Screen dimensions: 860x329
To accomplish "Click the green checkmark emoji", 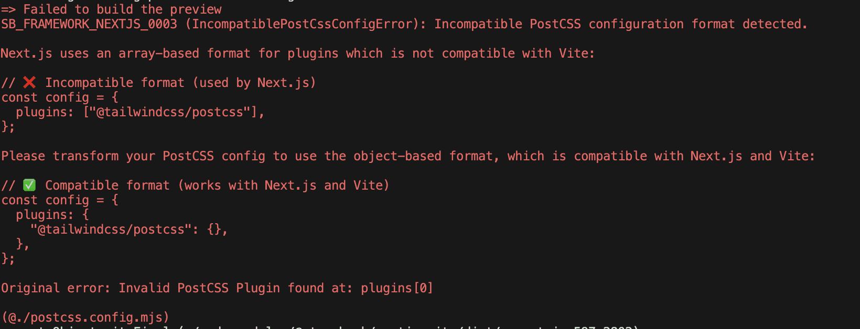I will [x=29, y=185].
